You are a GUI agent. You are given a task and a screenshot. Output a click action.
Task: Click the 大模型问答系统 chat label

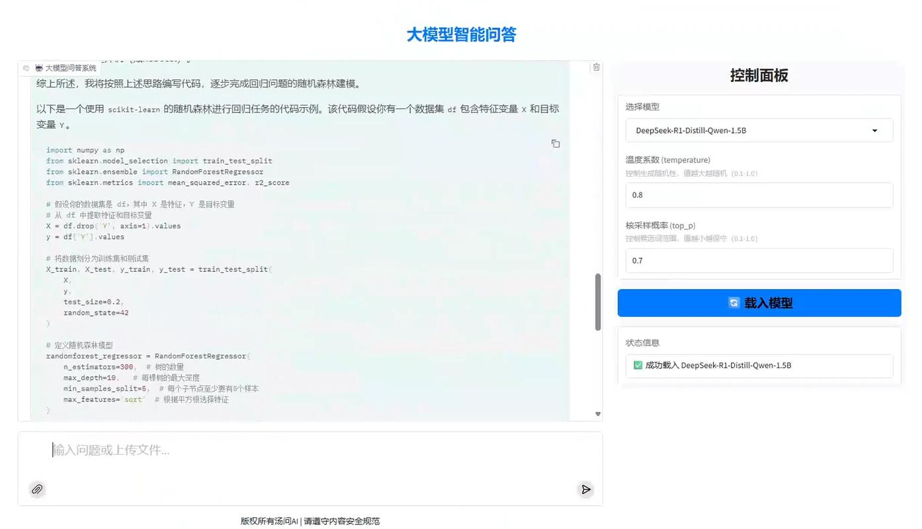(x=71, y=68)
